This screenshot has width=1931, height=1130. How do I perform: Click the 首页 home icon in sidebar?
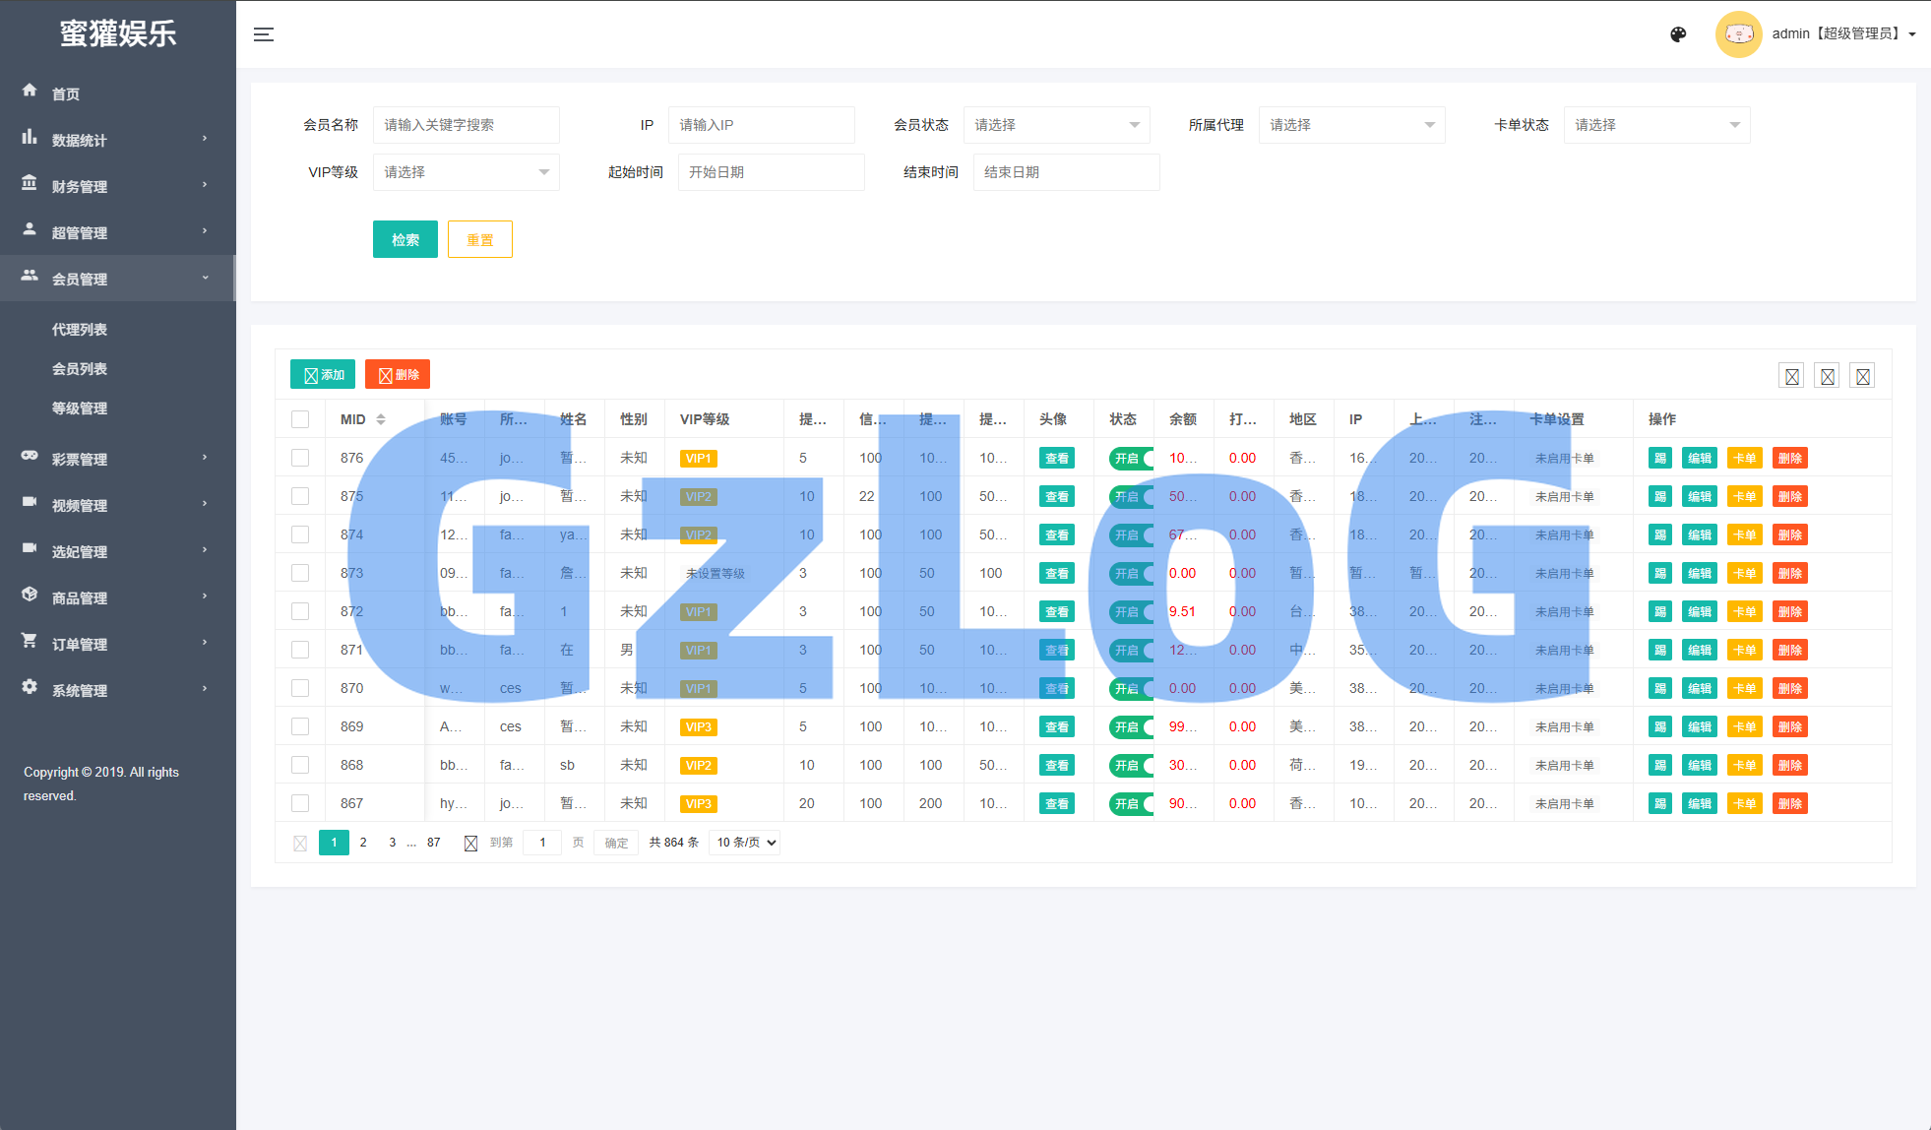tap(30, 91)
